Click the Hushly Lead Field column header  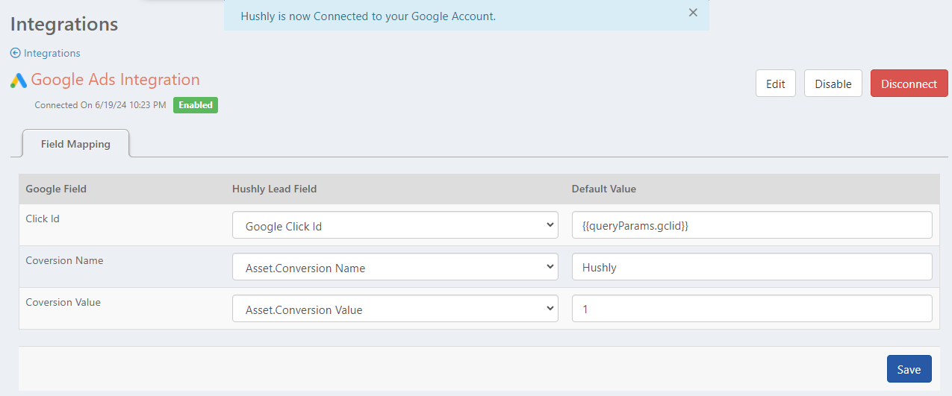point(274,189)
